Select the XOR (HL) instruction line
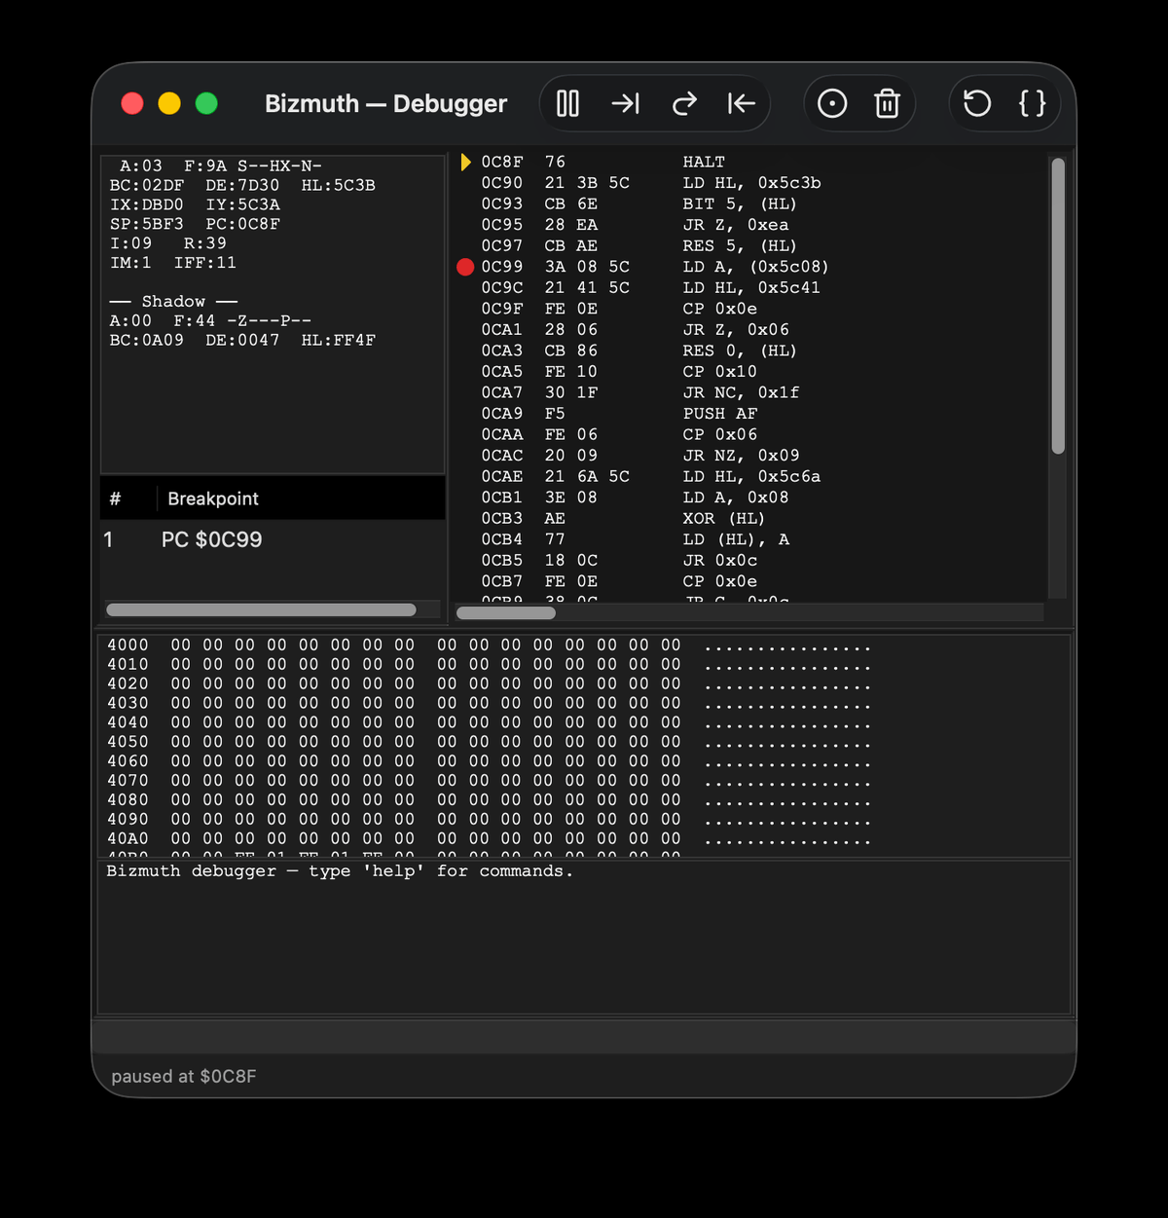 [748, 518]
